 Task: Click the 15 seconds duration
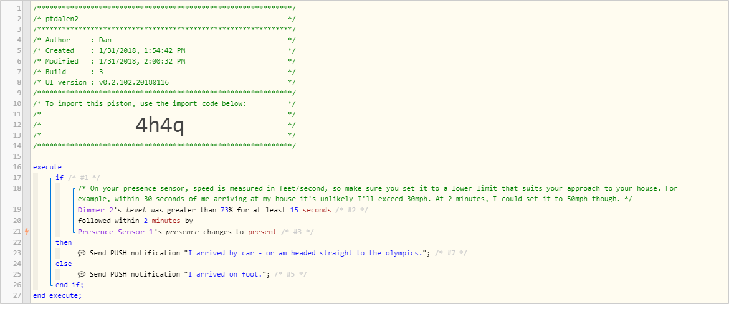coord(310,210)
